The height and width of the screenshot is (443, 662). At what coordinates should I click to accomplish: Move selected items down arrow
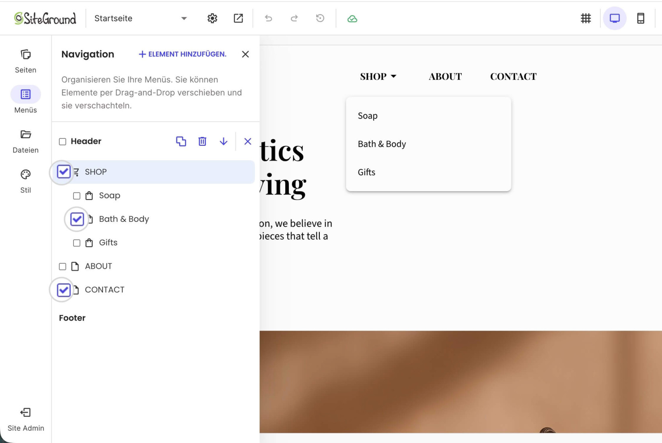coord(224,141)
